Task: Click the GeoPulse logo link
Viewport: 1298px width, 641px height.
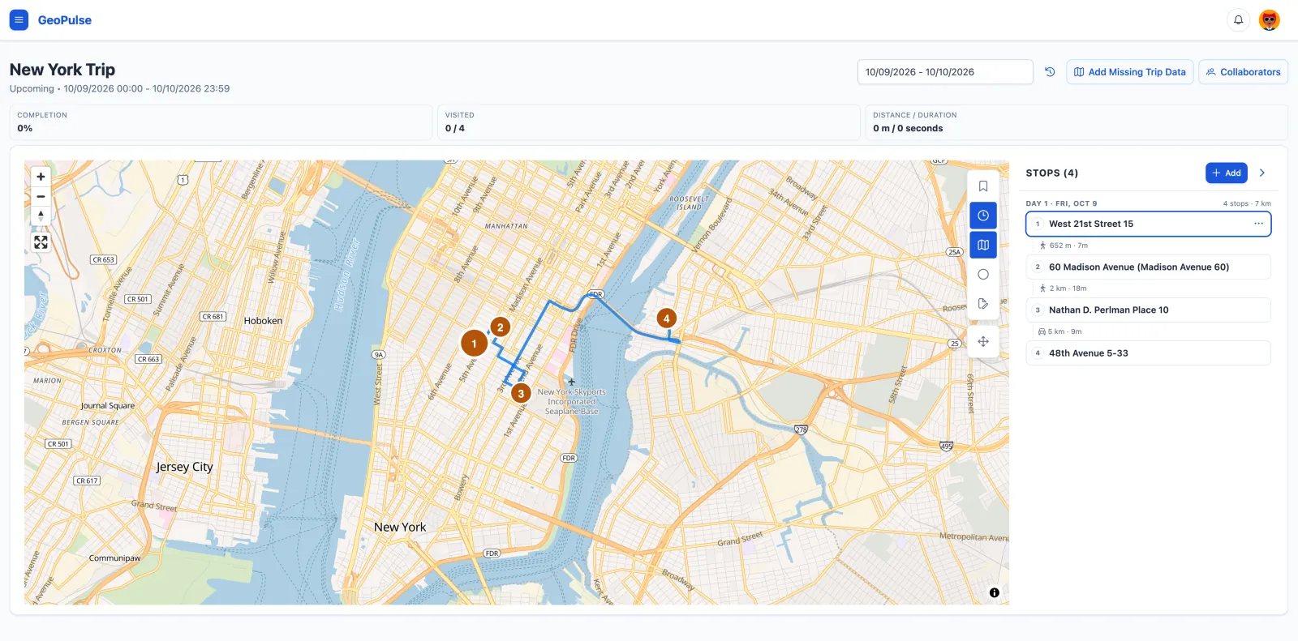Action: pyautogui.click(x=65, y=20)
